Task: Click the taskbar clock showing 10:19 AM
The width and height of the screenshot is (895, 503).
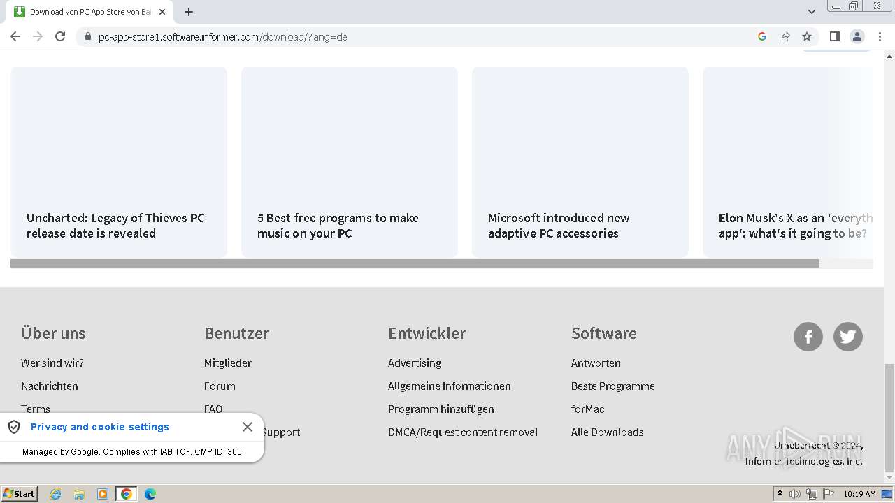Action: (859, 494)
